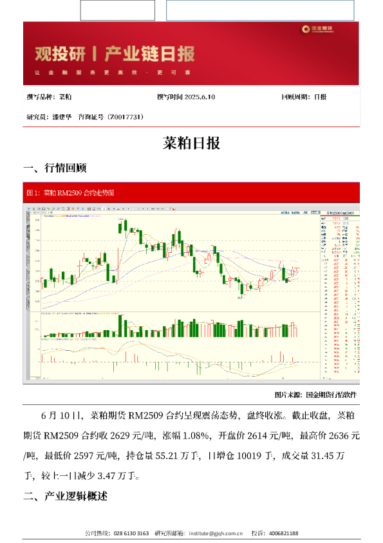383x543 pixels.
Task: Click the line containing 合约收 2629 元/吨
Action: point(192,436)
